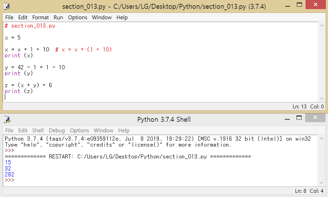Open the Window menu in editor
Image resolution: width=328 pixels, height=197 pixels.
[x=102, y=17]
